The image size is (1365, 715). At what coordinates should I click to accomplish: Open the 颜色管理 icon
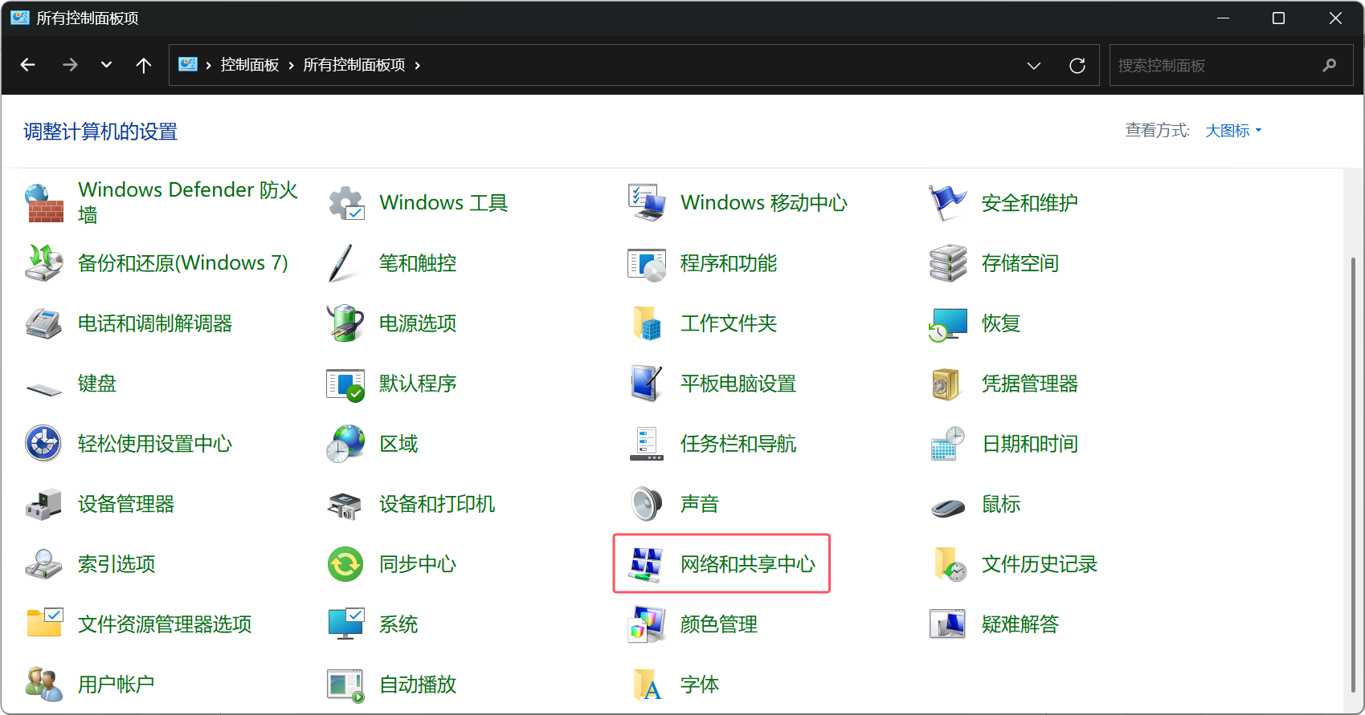point(647,624)
